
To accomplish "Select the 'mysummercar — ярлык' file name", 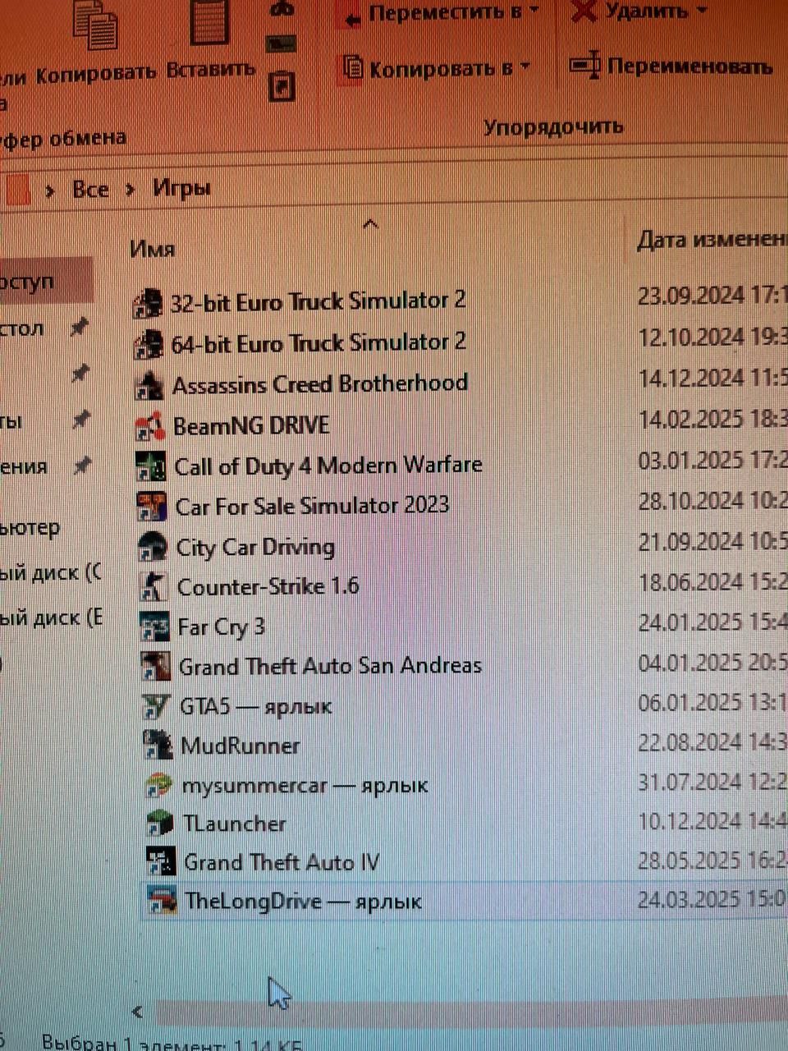I will tap(305, 785).
